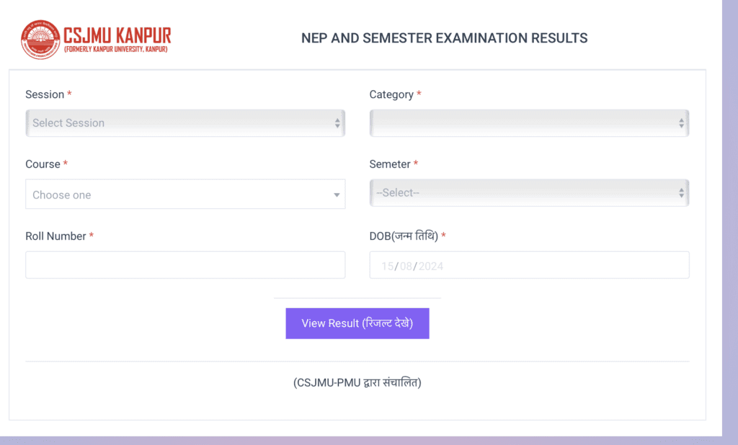The width and height of the screenshot is (738, 445).
Task: Expand the Choose one course dropdown
Action: pos(180,194)
